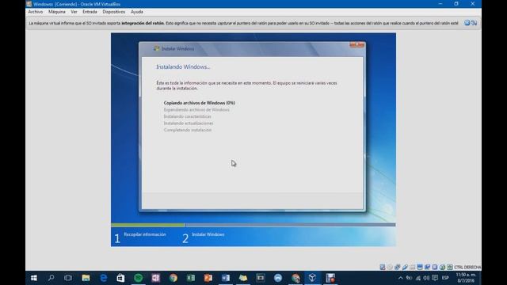Open the volume tray icon
Image resolution: width=507 pixels, height=285 pixels.
(426, 278)
